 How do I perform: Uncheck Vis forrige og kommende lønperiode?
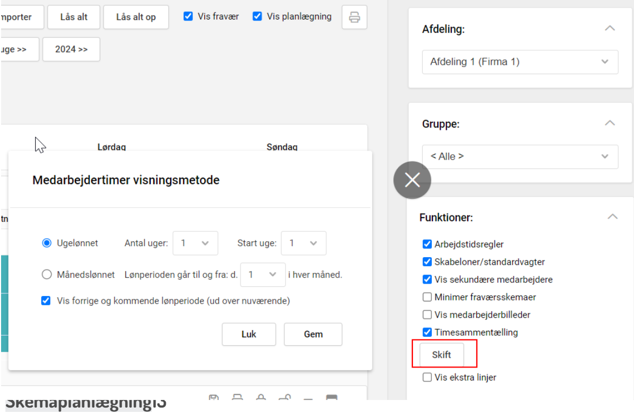coord(46,300)
